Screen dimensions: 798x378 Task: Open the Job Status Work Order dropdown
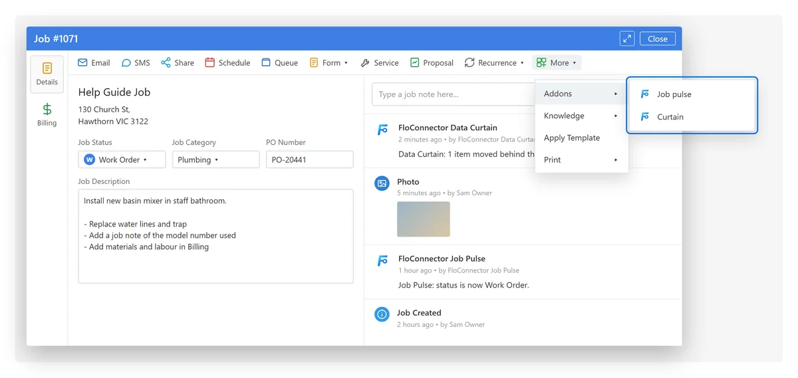(x=122, y=159)
